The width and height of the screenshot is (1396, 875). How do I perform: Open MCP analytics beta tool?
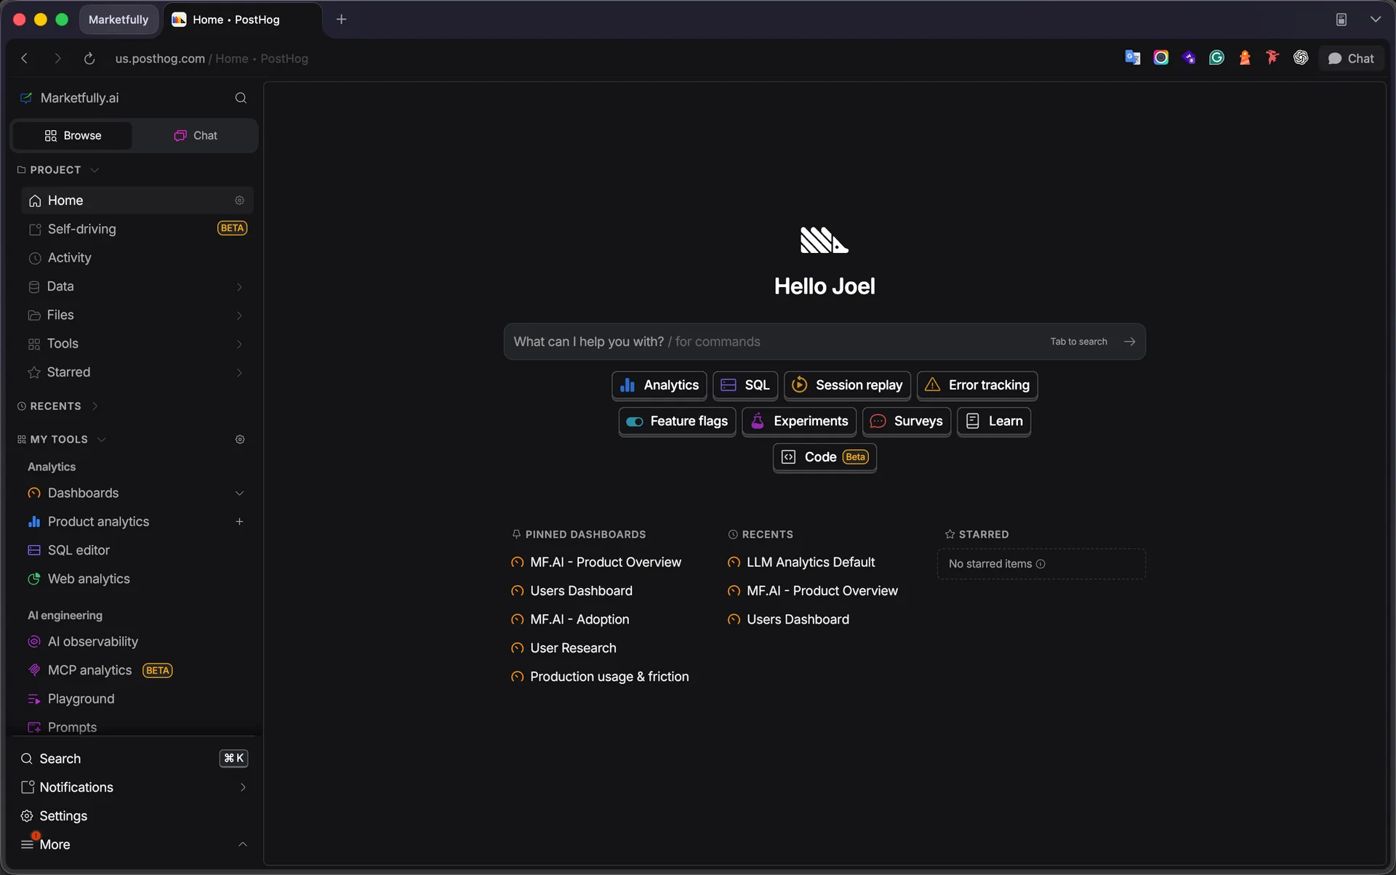pos(137,670)
